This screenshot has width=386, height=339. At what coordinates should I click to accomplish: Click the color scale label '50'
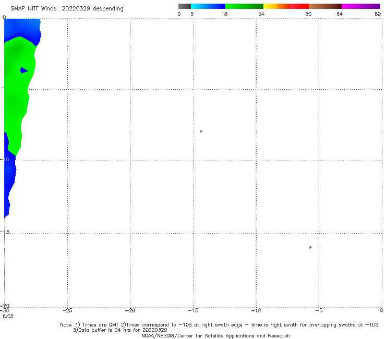point(308,14)
